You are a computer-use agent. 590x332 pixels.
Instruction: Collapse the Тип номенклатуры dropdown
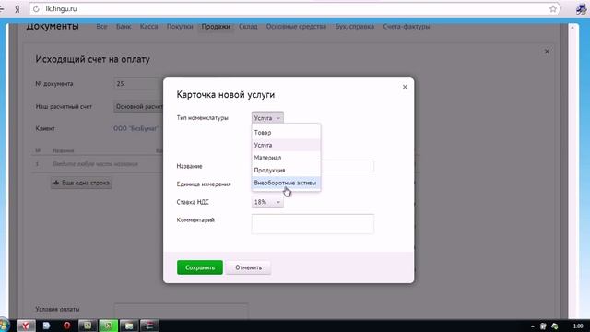(x=267, y=118)
